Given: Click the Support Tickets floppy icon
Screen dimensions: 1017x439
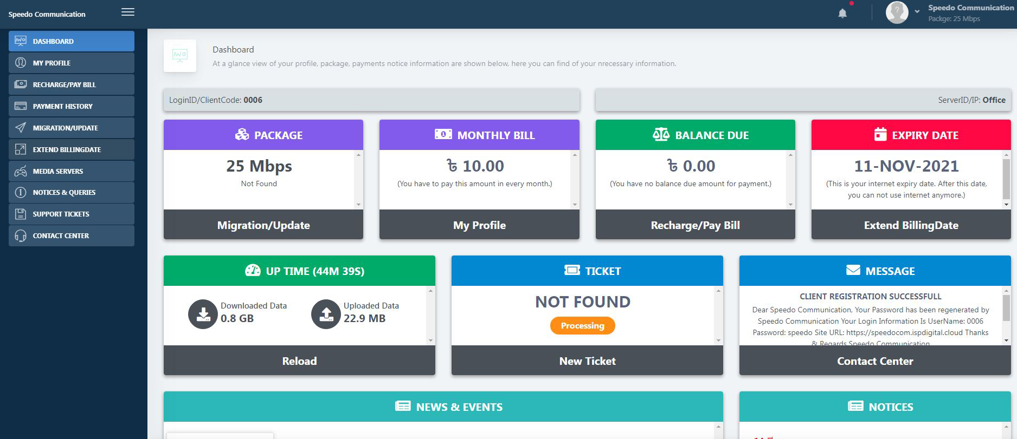Looking at the screenshot, I should tap(21, 214).
